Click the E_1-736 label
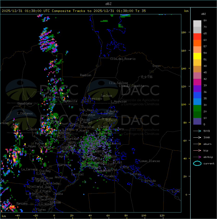 [147, 77]
